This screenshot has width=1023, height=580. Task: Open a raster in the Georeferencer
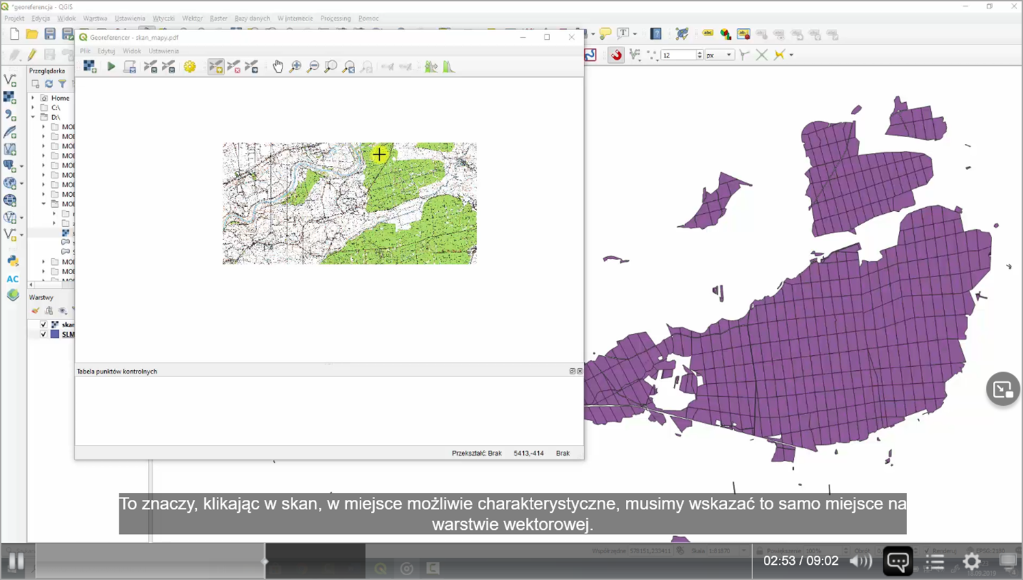tap(89, 67)
